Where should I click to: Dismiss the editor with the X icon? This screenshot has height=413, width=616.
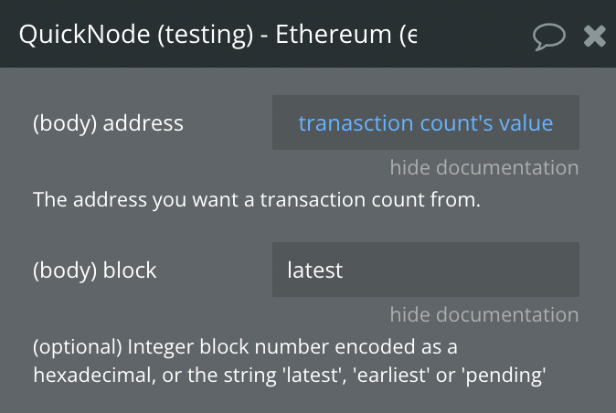(x=595, y=37)
